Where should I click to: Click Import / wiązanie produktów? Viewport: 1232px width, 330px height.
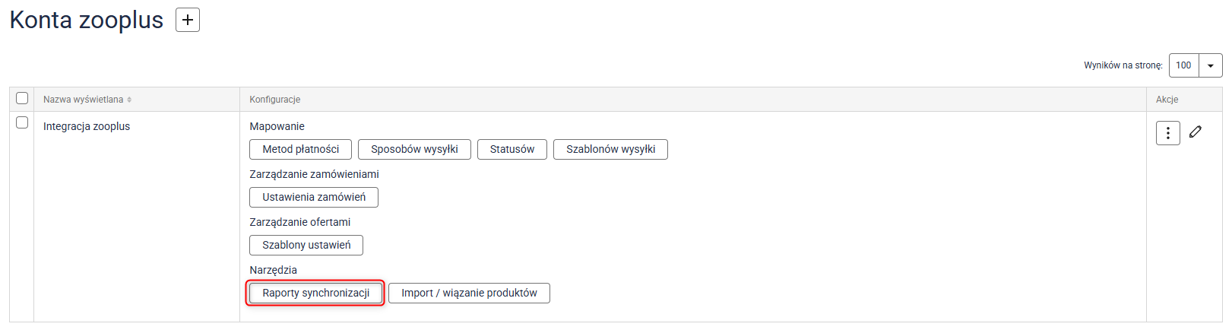469,293
